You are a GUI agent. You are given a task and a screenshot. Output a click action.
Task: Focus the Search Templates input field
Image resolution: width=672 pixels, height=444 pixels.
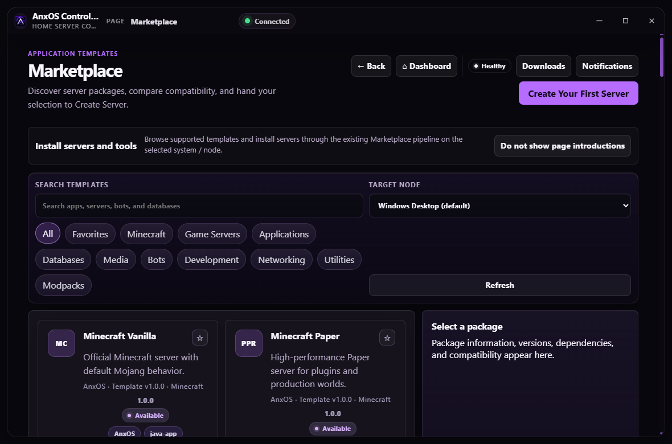[199, 205]
